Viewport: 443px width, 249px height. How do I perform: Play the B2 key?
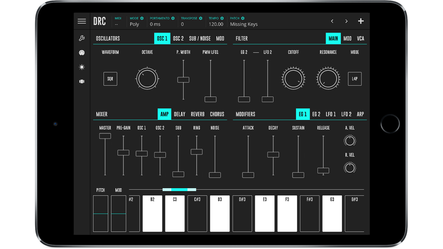(x=152, y=214)
